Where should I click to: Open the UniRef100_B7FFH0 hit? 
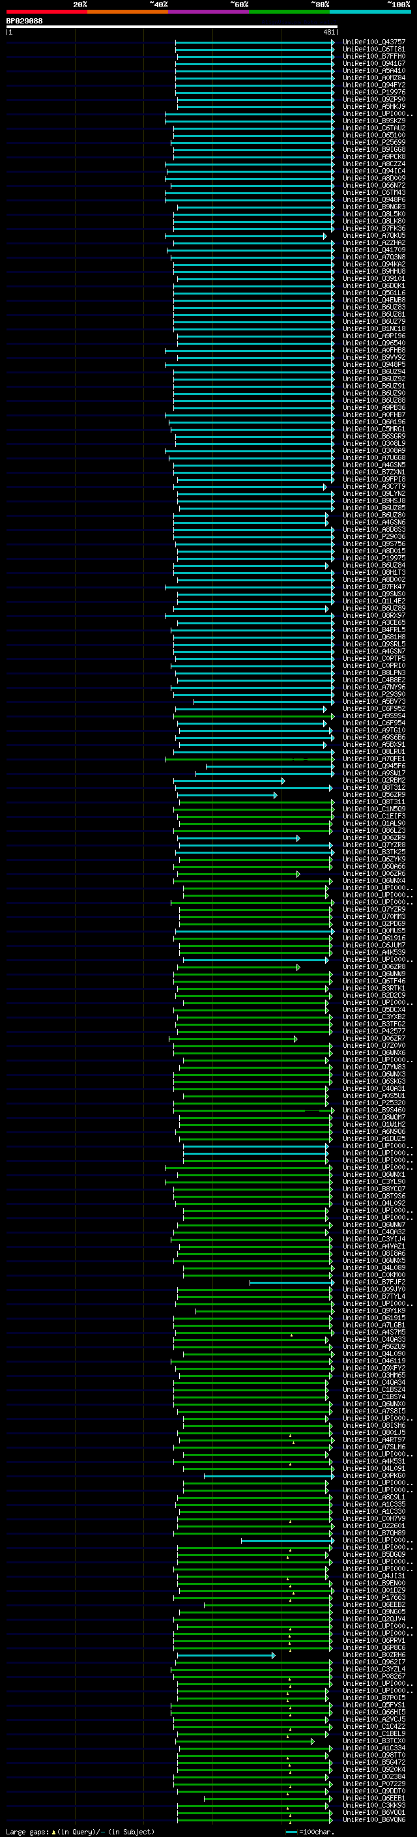click(x=374, y=56)
